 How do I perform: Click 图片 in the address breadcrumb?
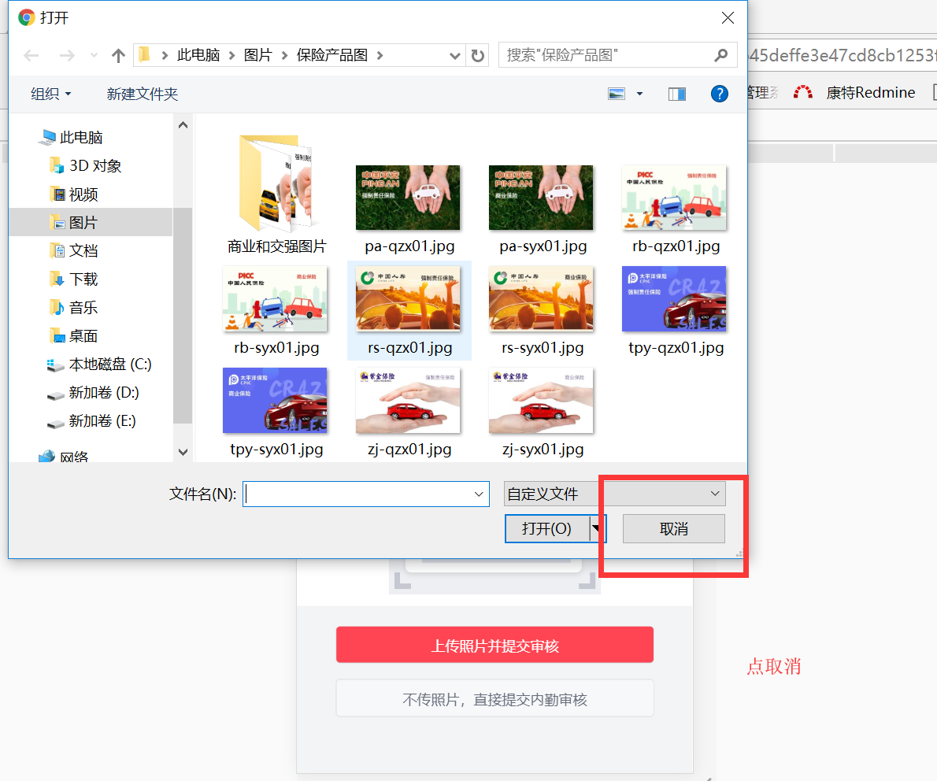[x=257, y=56]
